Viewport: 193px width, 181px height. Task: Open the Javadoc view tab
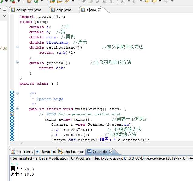point(46,151)
